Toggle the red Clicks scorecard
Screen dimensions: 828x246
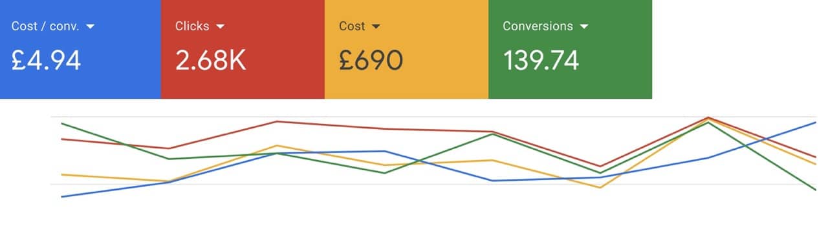tap(243, 49)
